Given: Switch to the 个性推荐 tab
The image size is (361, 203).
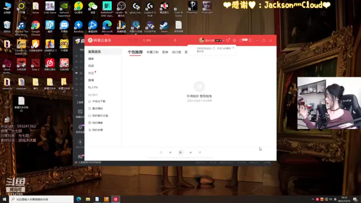Looking at the screenshot, I should [x=135, y=52].
